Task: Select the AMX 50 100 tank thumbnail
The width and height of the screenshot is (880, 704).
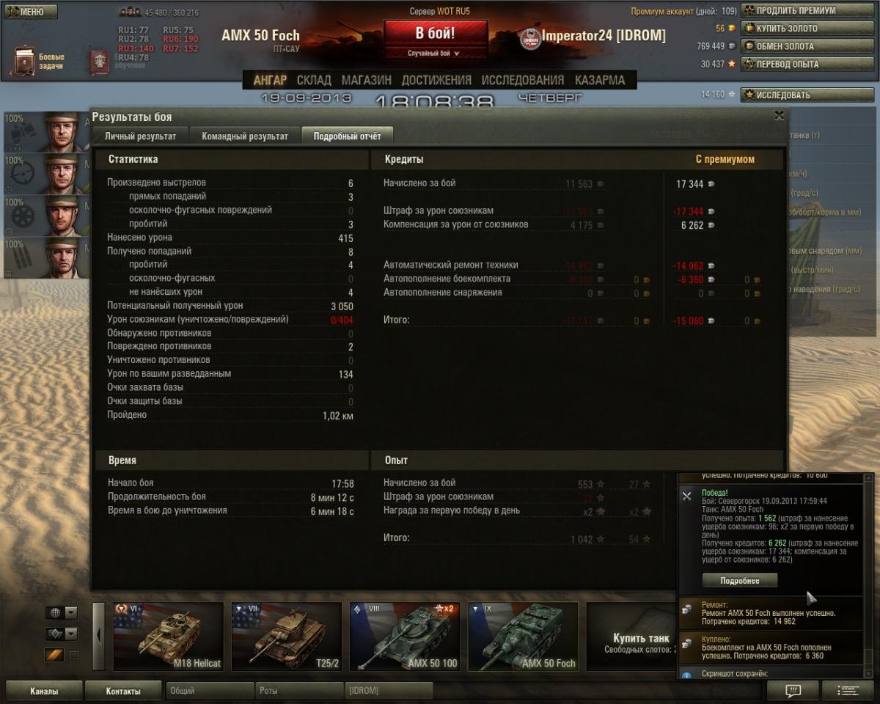Action: tap(405, 637)
